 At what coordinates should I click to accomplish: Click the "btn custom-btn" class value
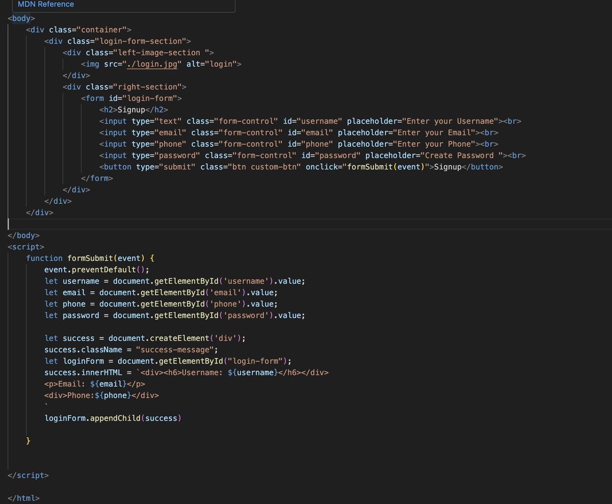pos(265,167)
